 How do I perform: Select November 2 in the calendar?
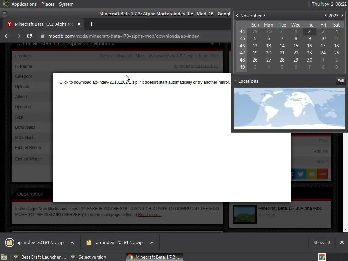point(309,31)
